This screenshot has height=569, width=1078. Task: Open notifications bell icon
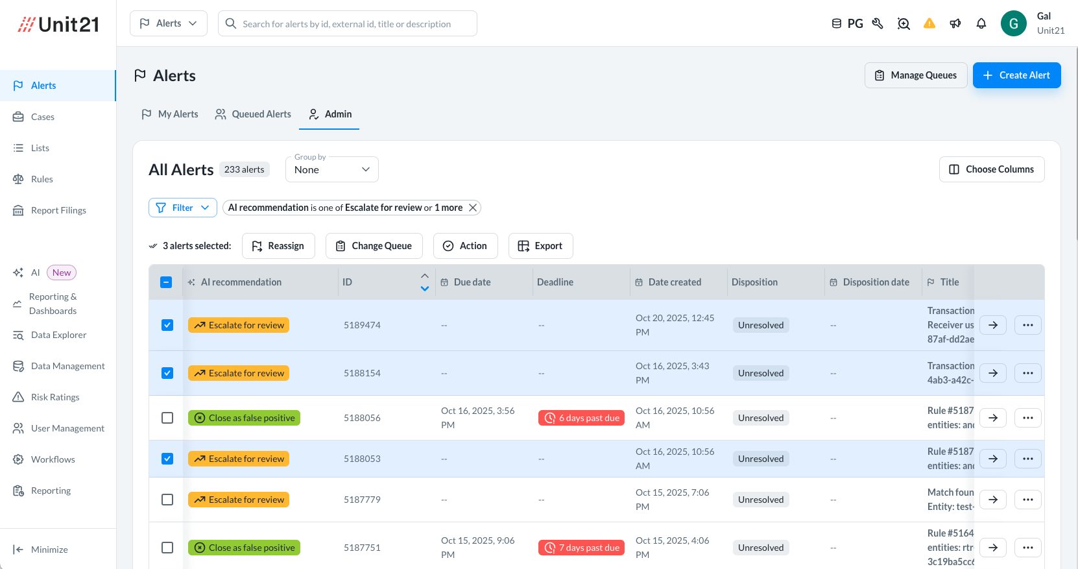point(981,23)
